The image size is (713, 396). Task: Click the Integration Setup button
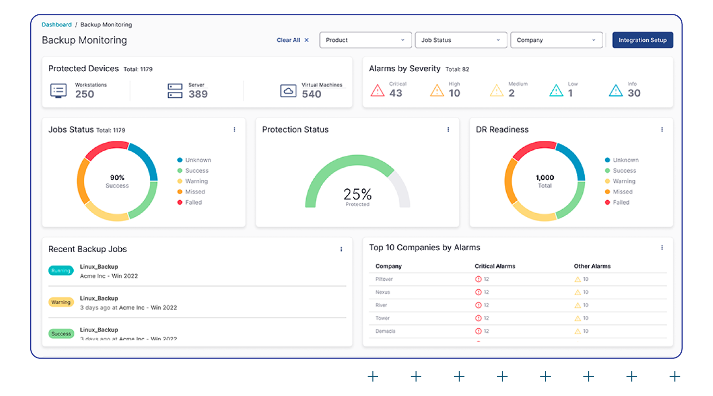[642, 40]
